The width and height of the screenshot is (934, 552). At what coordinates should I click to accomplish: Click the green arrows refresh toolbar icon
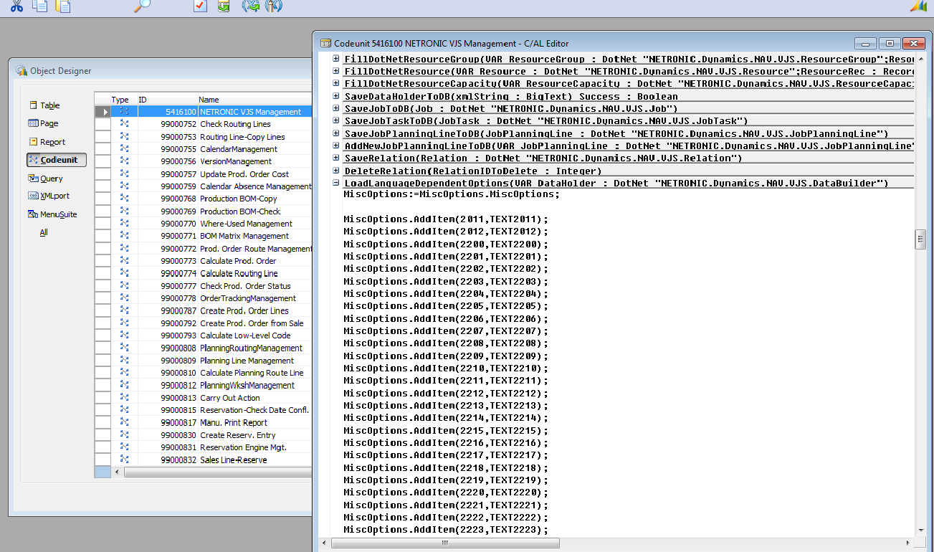pyautogui.click(x=250, y=5)
